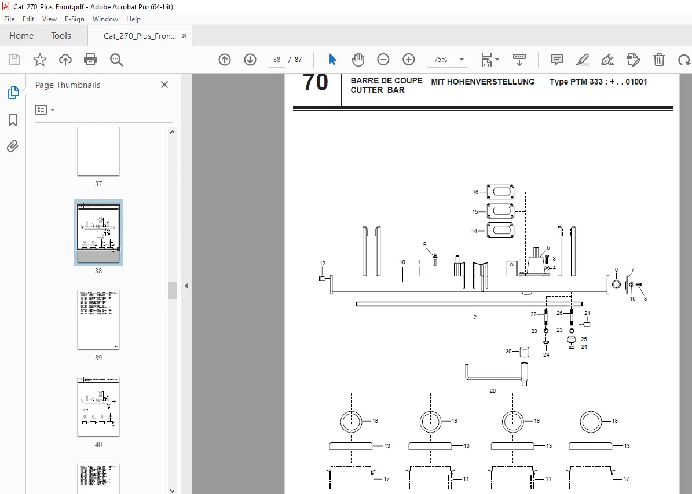This screenshot has height=494, width=692.
Task: Activate the hand pan tool
Action: (357, 60)
